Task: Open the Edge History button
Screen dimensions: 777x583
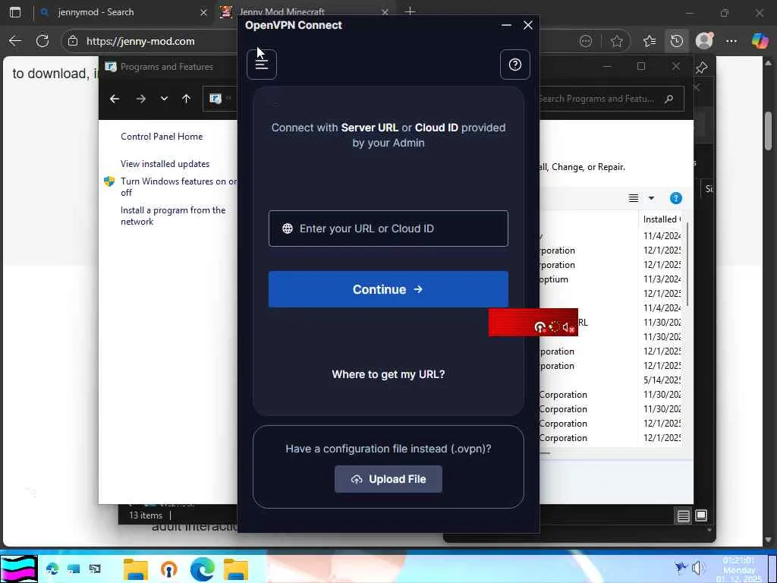Action: [x=676, y=41]
